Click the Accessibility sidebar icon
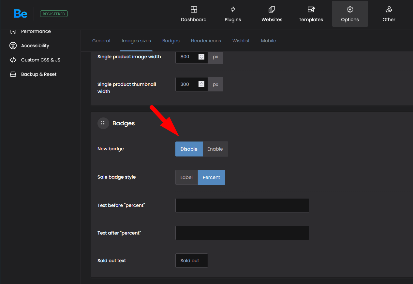 click(x=13, y=46)
